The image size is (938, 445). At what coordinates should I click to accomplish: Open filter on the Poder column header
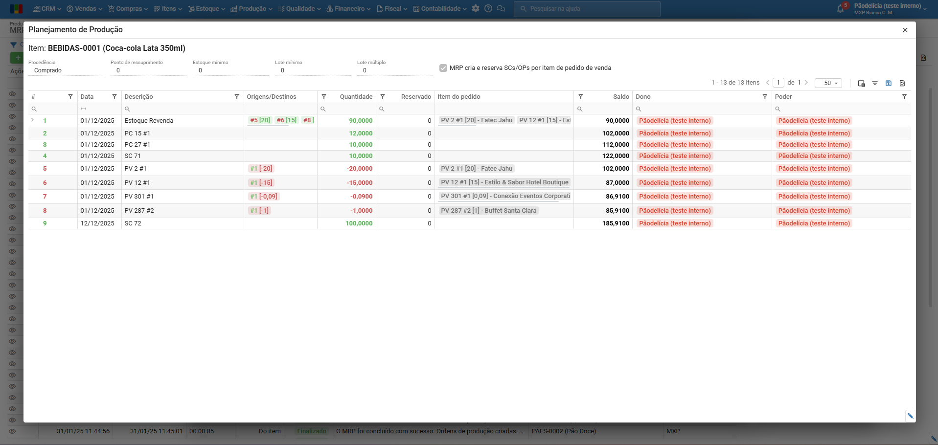coord(904,97)
